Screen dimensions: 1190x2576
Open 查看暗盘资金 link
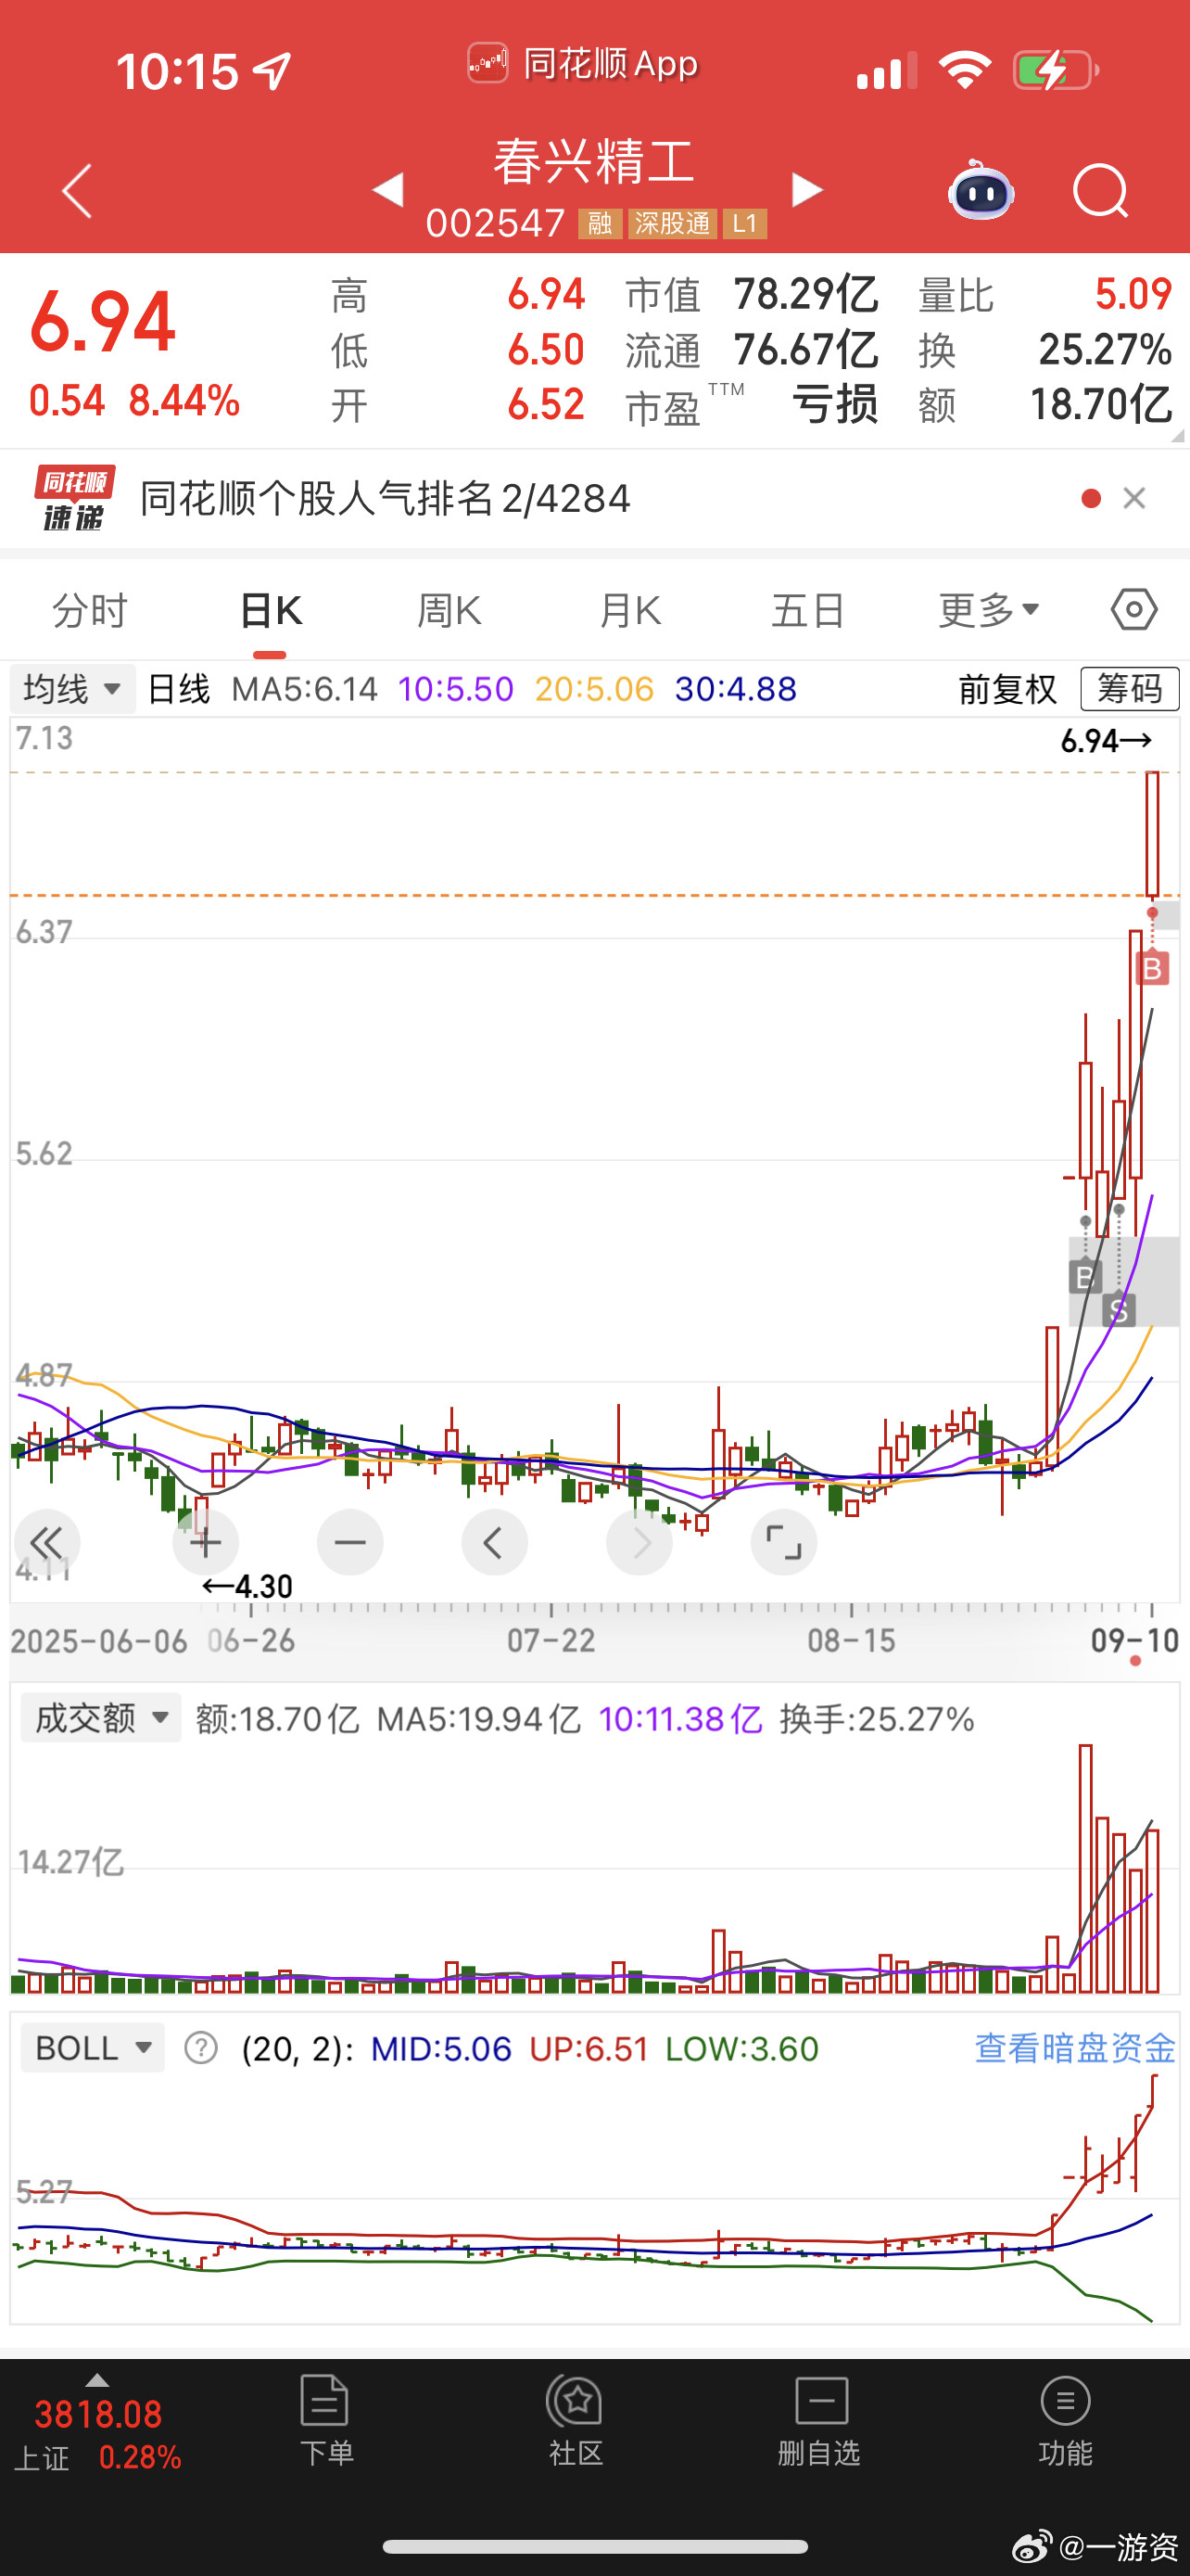[x=1074, y=2048]
